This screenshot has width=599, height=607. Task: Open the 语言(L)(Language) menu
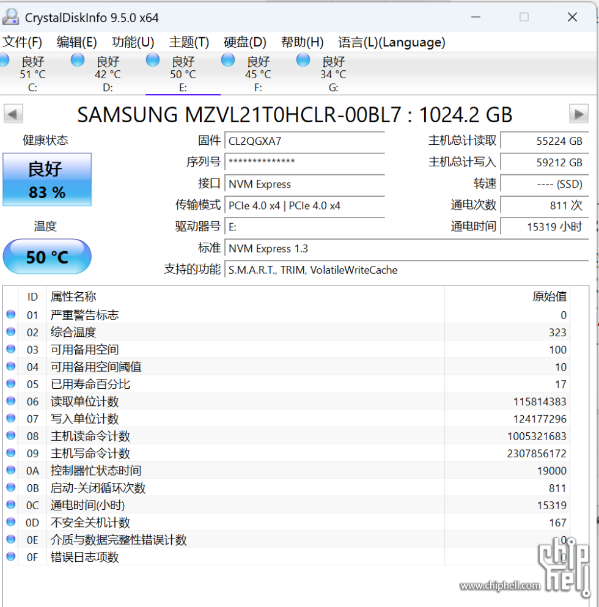click(391, 42)
